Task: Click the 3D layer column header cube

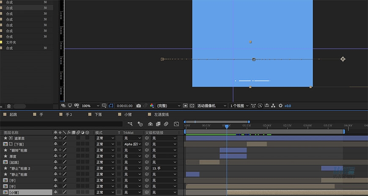Action: click(87, 133)
